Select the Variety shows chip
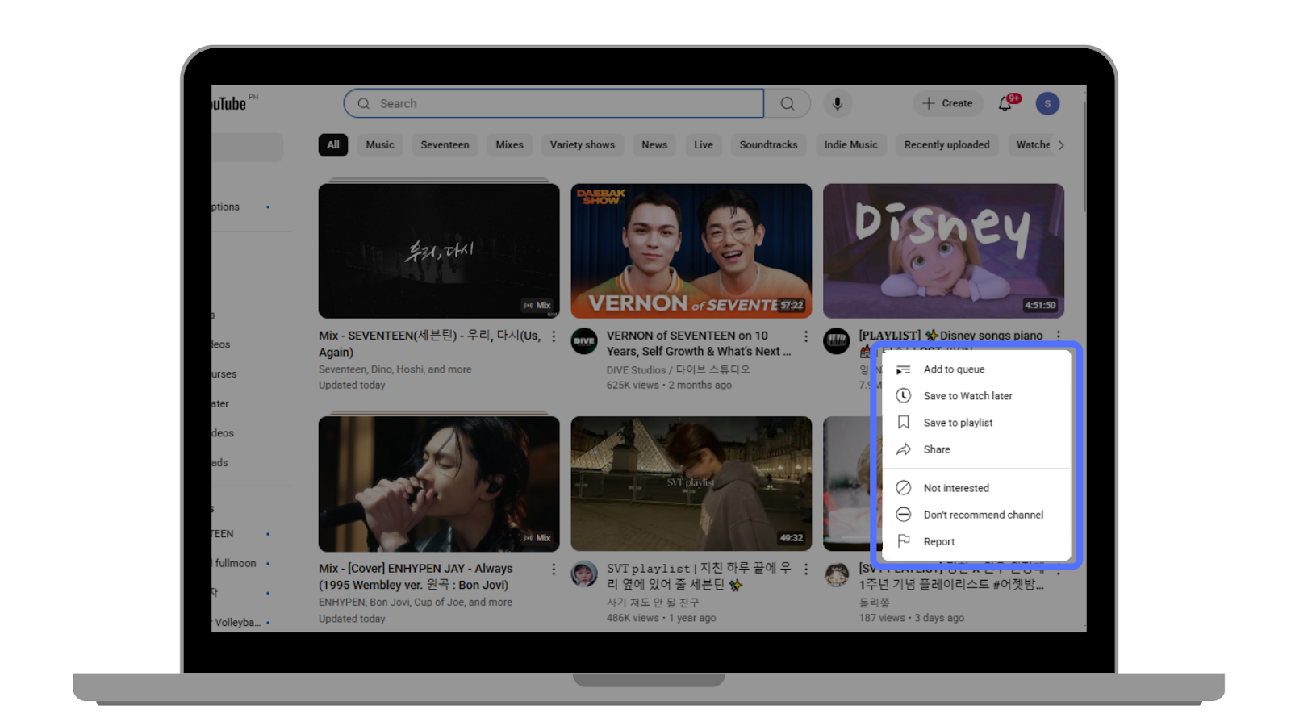The width and height of the screenshot is (1291, 726). (583, 145)
